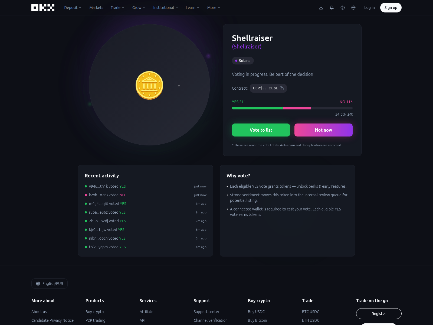Open the language globe icon in header
This screenshot has height=325, width=433.
coord(353,8)
